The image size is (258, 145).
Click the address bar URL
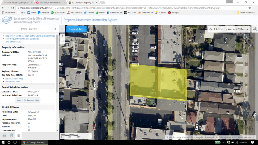click(120, 8)
